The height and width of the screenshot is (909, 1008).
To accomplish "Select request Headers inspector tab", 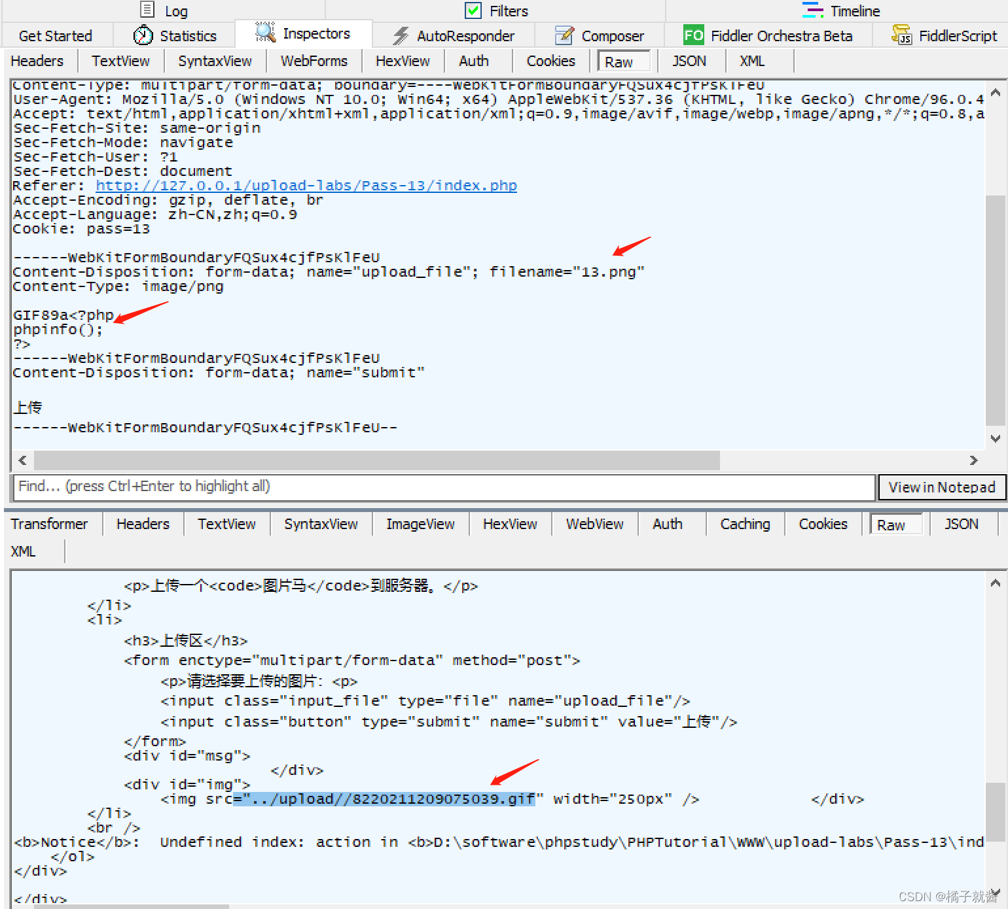I will tap(37, 61).
